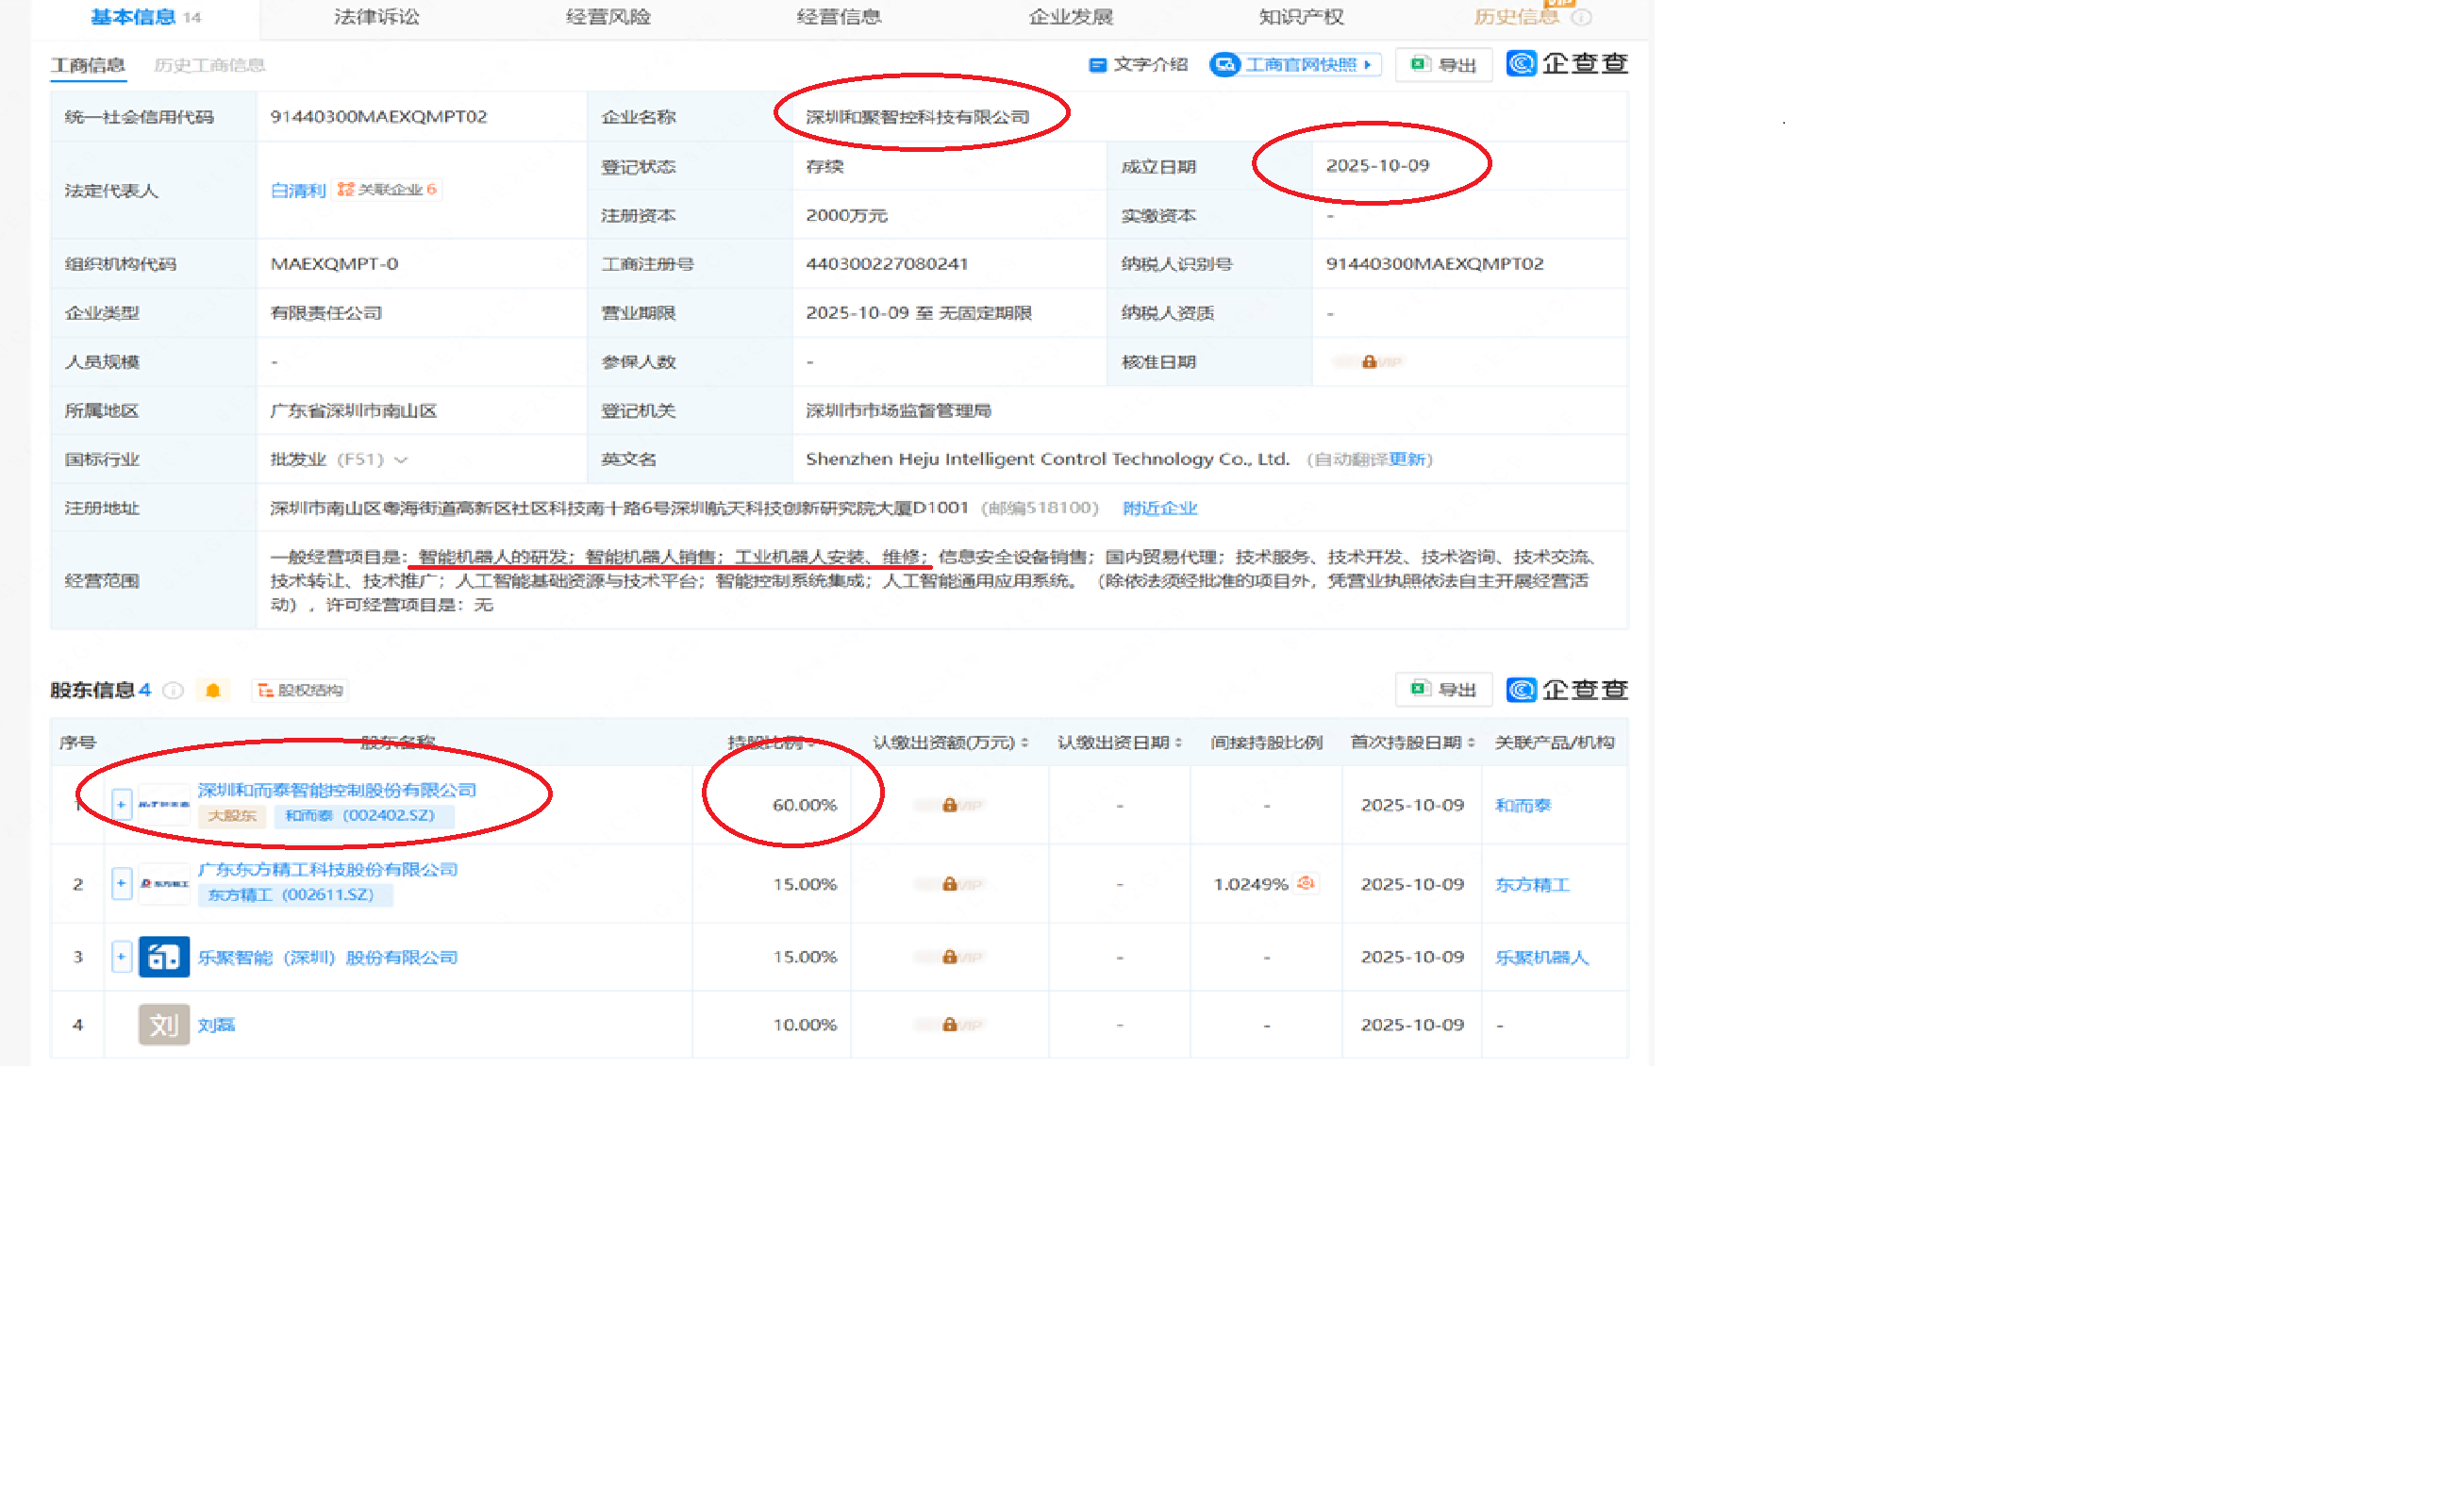Switch to the 历史工商信息 sub-tab

209,65
